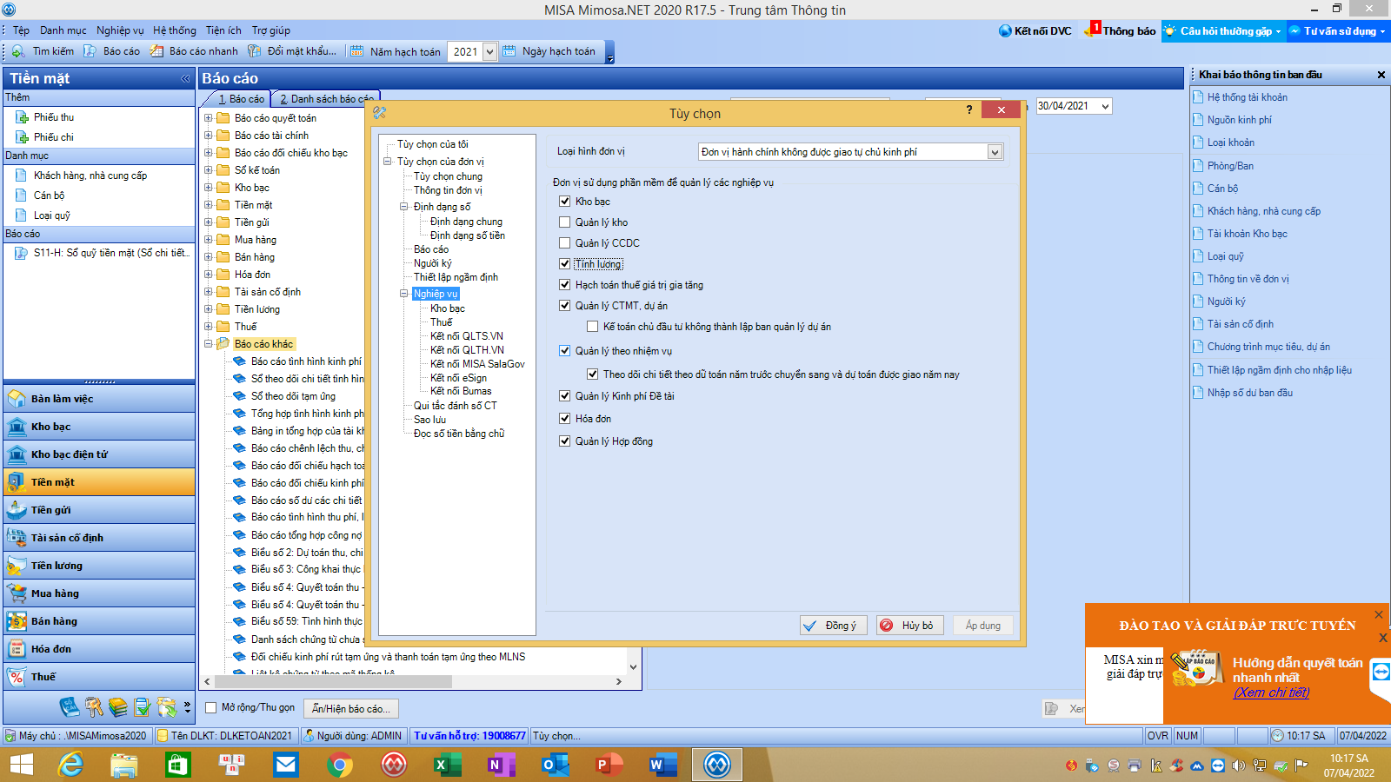Click help question mark in Tùy chọn dialog

969,110
